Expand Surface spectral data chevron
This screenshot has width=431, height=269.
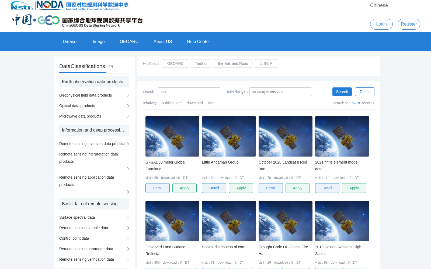tap(128, 218)
